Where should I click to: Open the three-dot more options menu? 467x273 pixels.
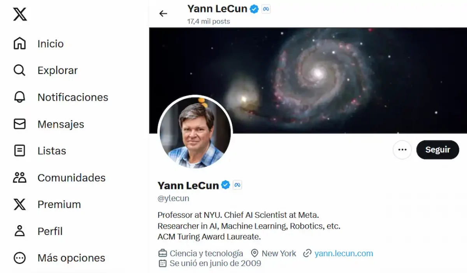click(x=402, y=150)
